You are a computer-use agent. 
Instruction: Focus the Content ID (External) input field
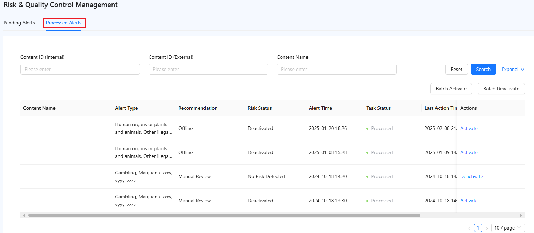click(208, 69)
